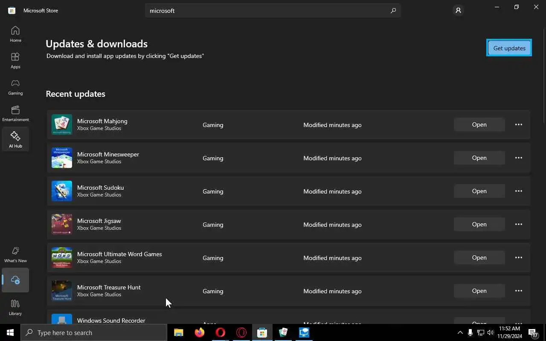Click the Microsoft Minesweeper app icon
546x341 pixels.
[x=62, y=158]
